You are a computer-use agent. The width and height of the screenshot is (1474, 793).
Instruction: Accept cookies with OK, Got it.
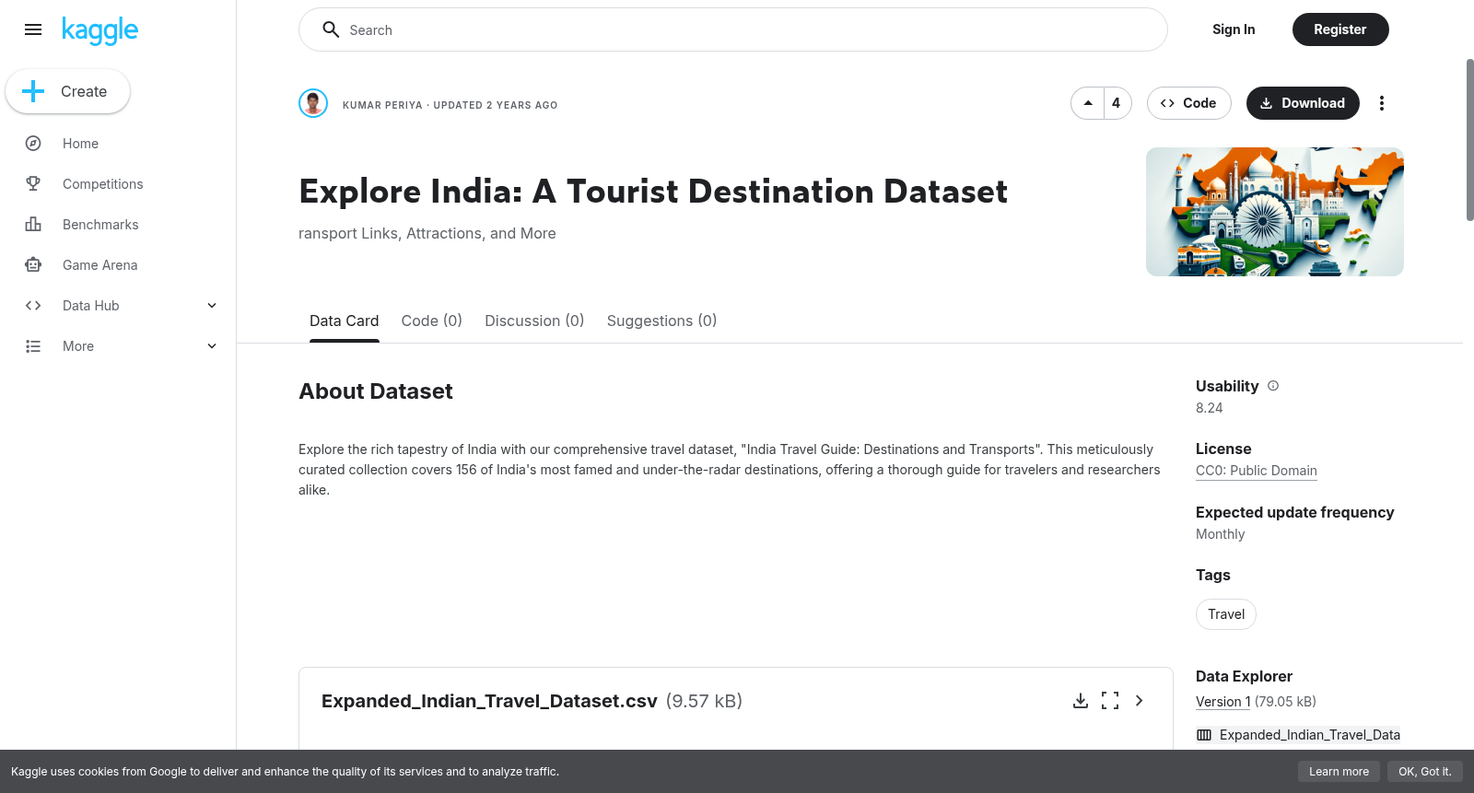tap(1425, 772)
